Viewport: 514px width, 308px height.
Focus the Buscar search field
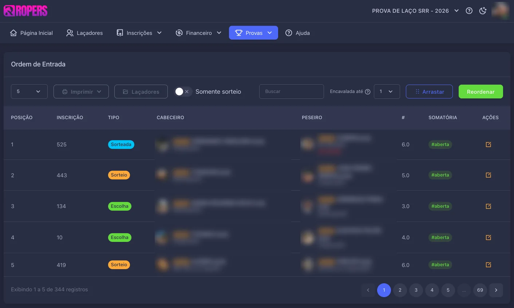pyautogui.click(x=292, y=92)
